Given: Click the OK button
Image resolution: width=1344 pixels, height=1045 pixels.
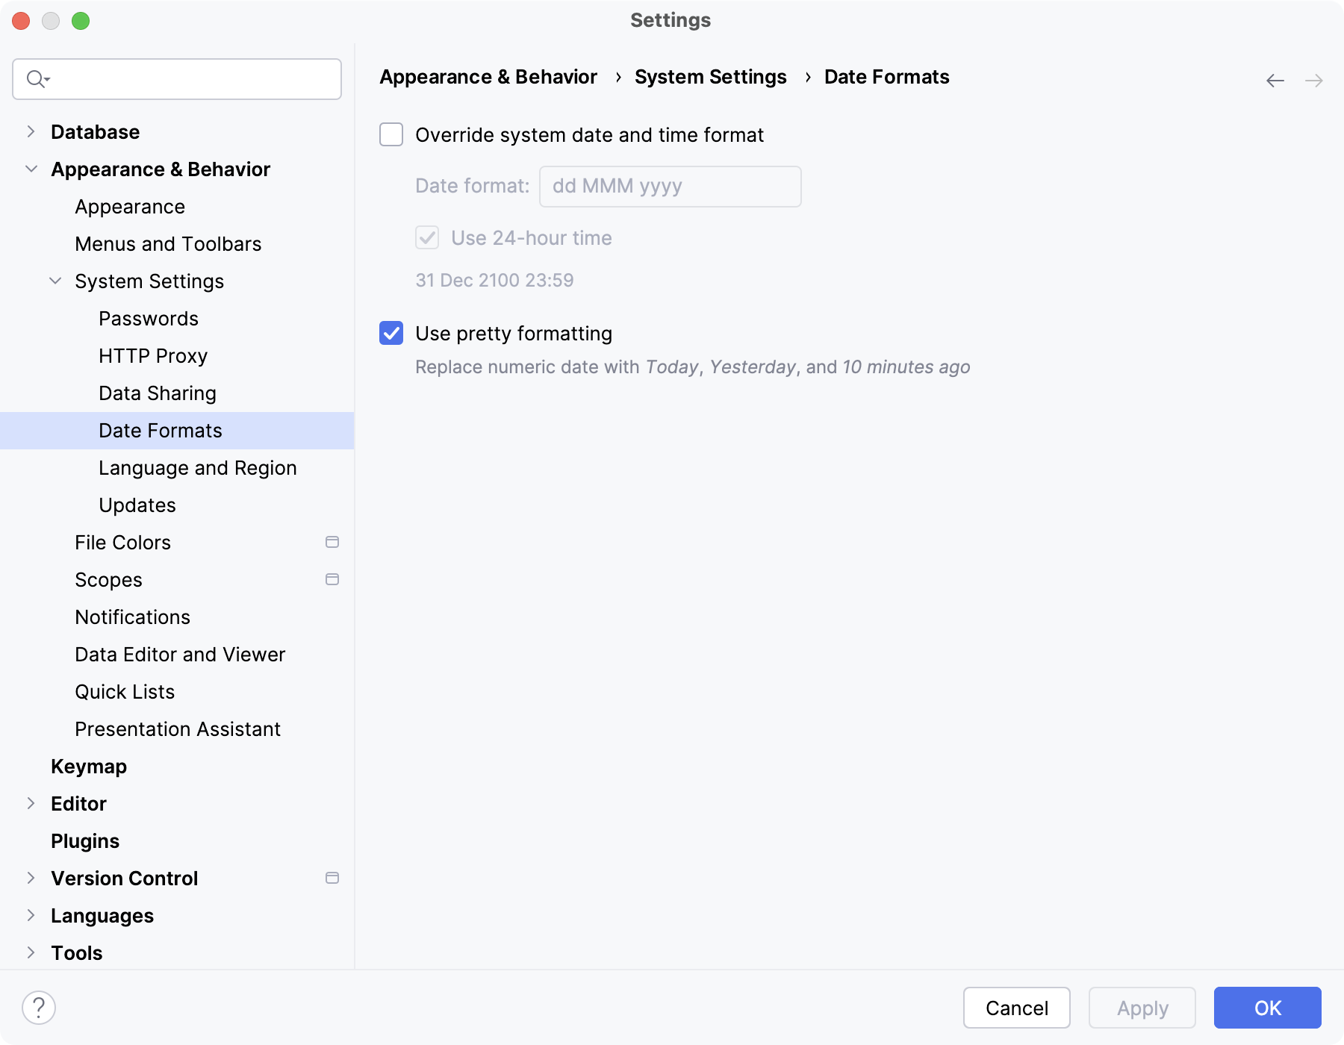Looking at the screenshot, I should coord(1266,1008).
